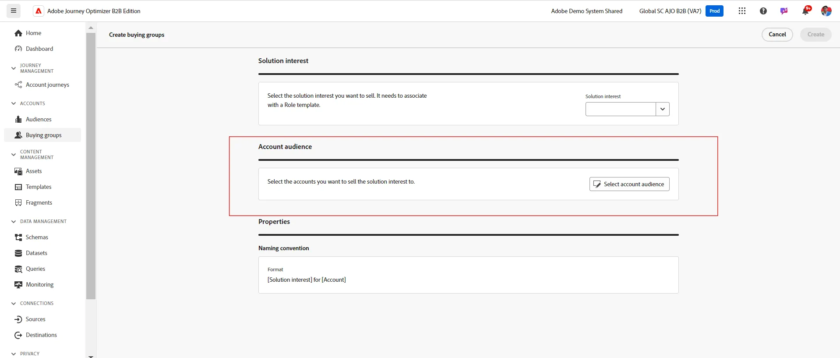The image size is (840, 358).
Task: Click the Monitoring icon
Action: (18, 284)
